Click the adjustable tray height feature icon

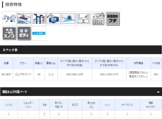tap(83, 19)
